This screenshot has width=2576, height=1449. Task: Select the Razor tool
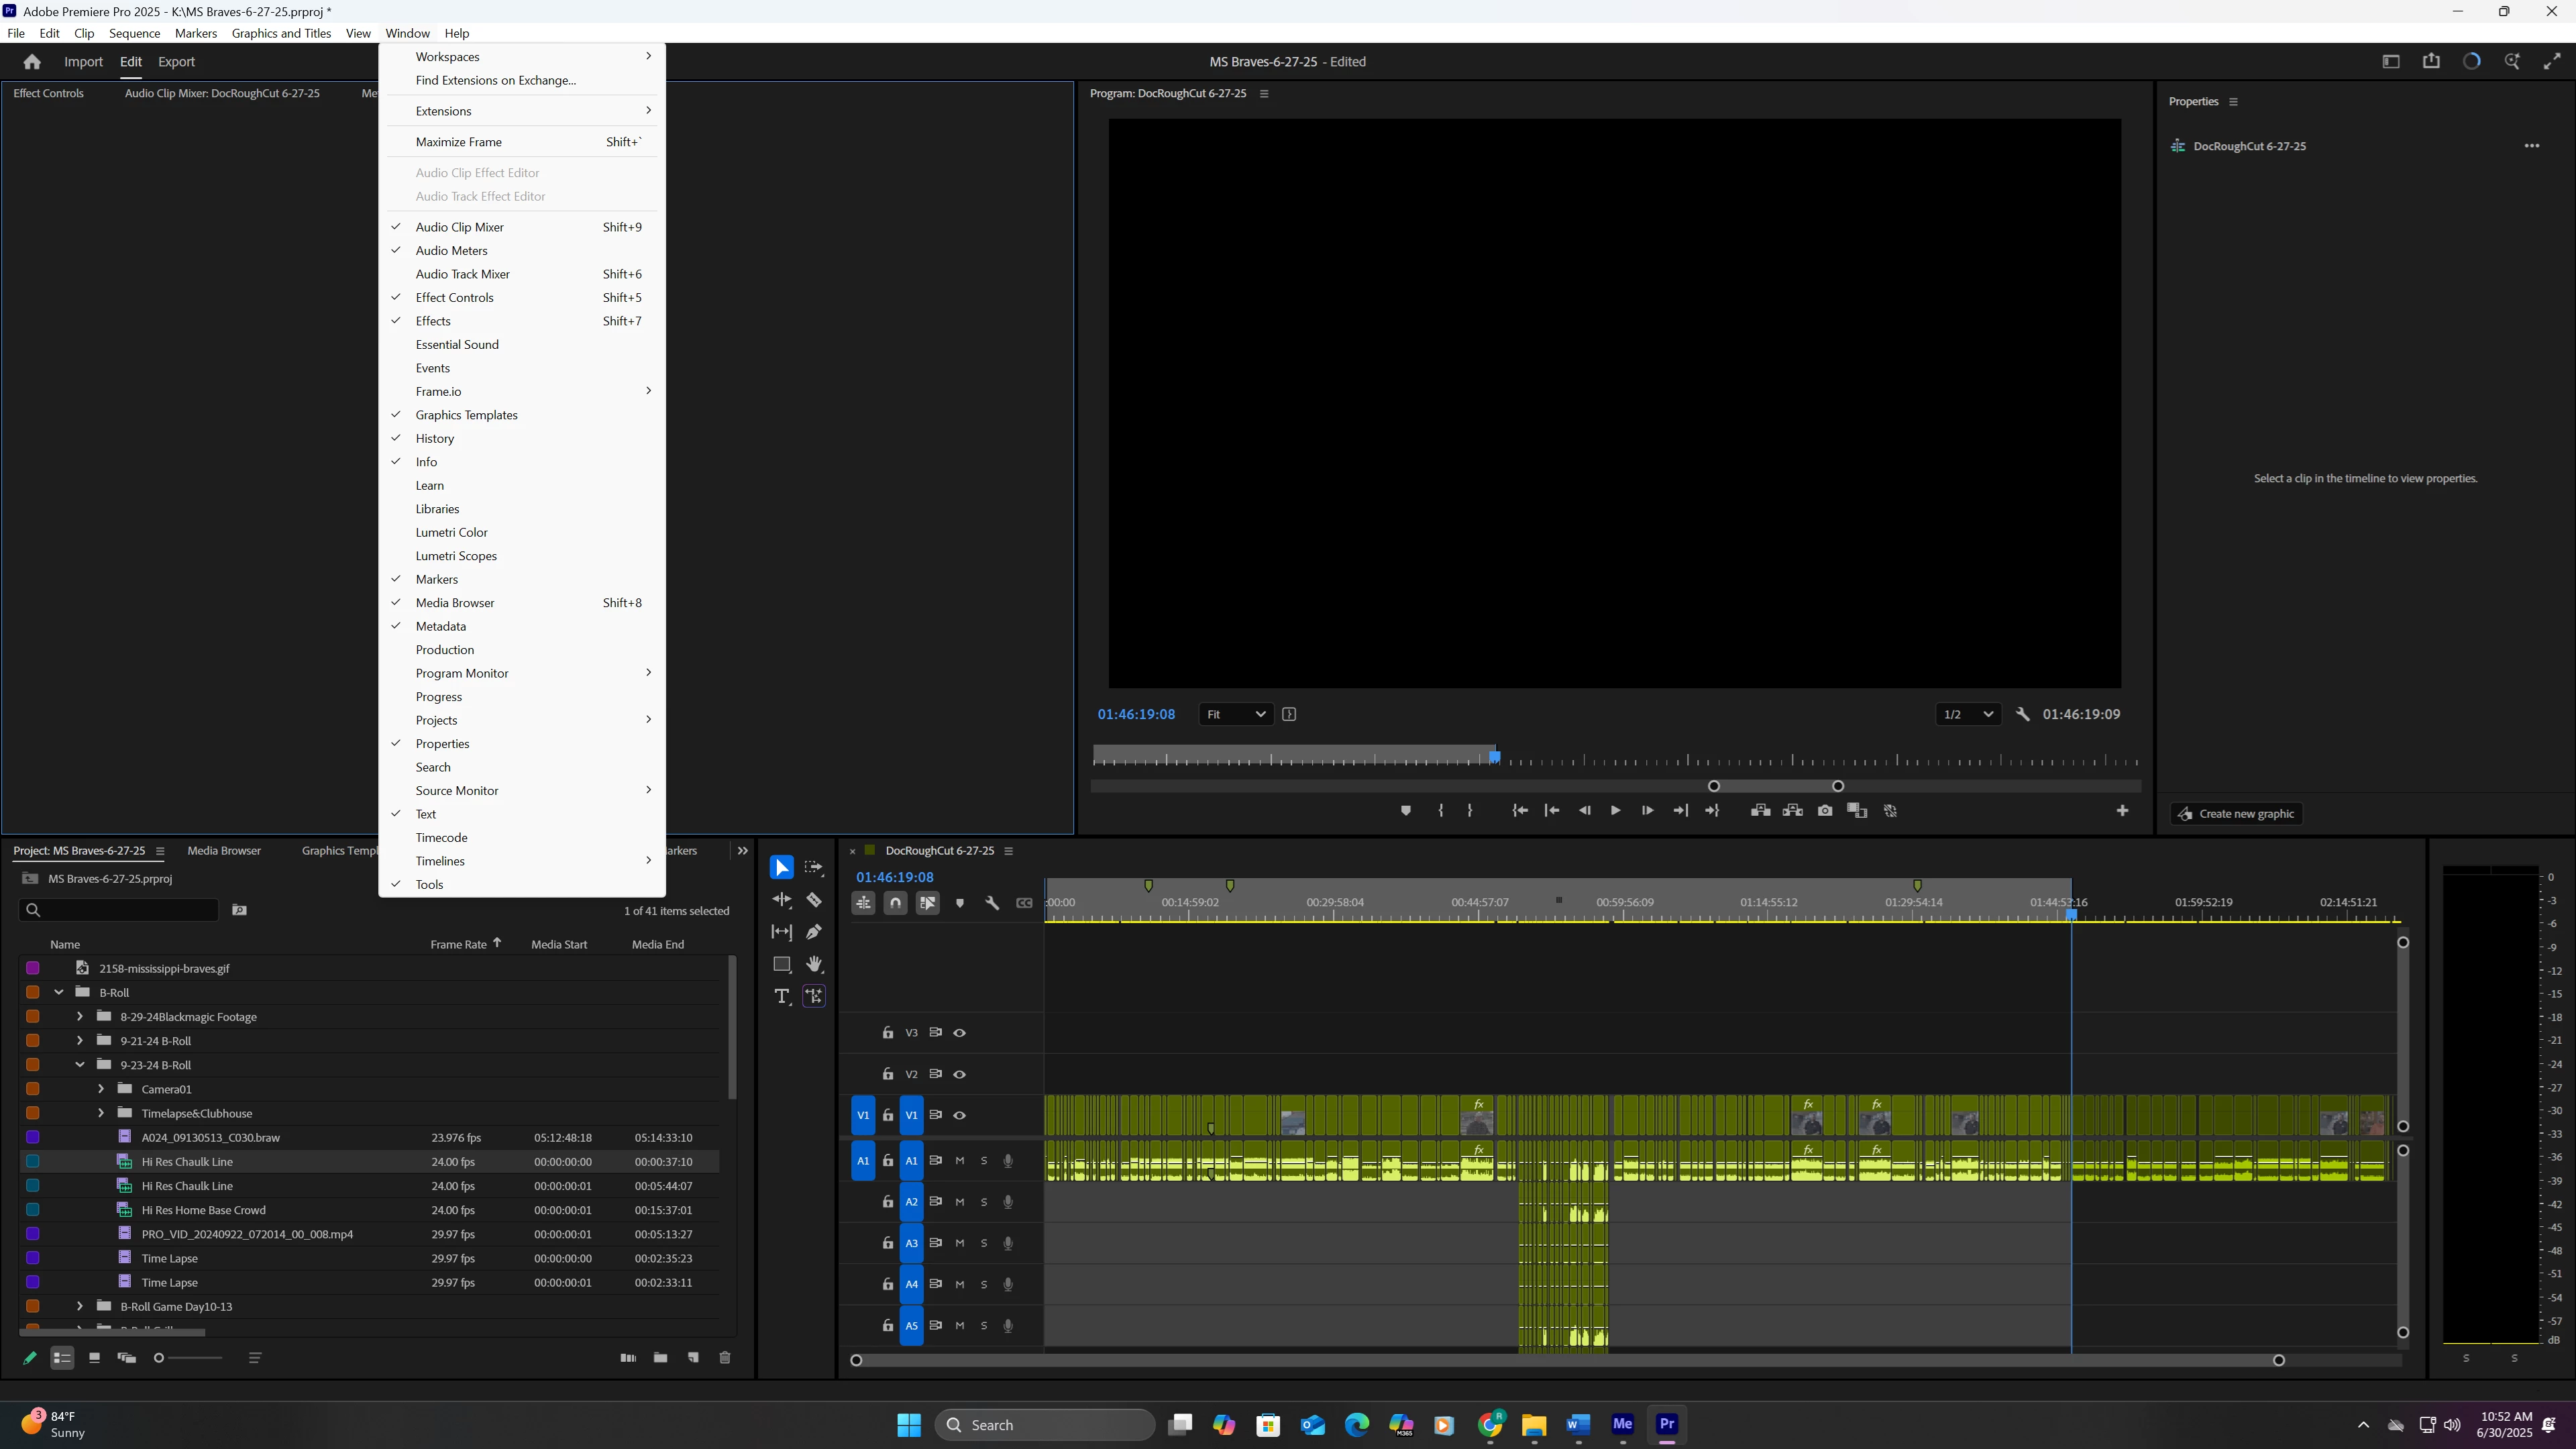[814, 900]
